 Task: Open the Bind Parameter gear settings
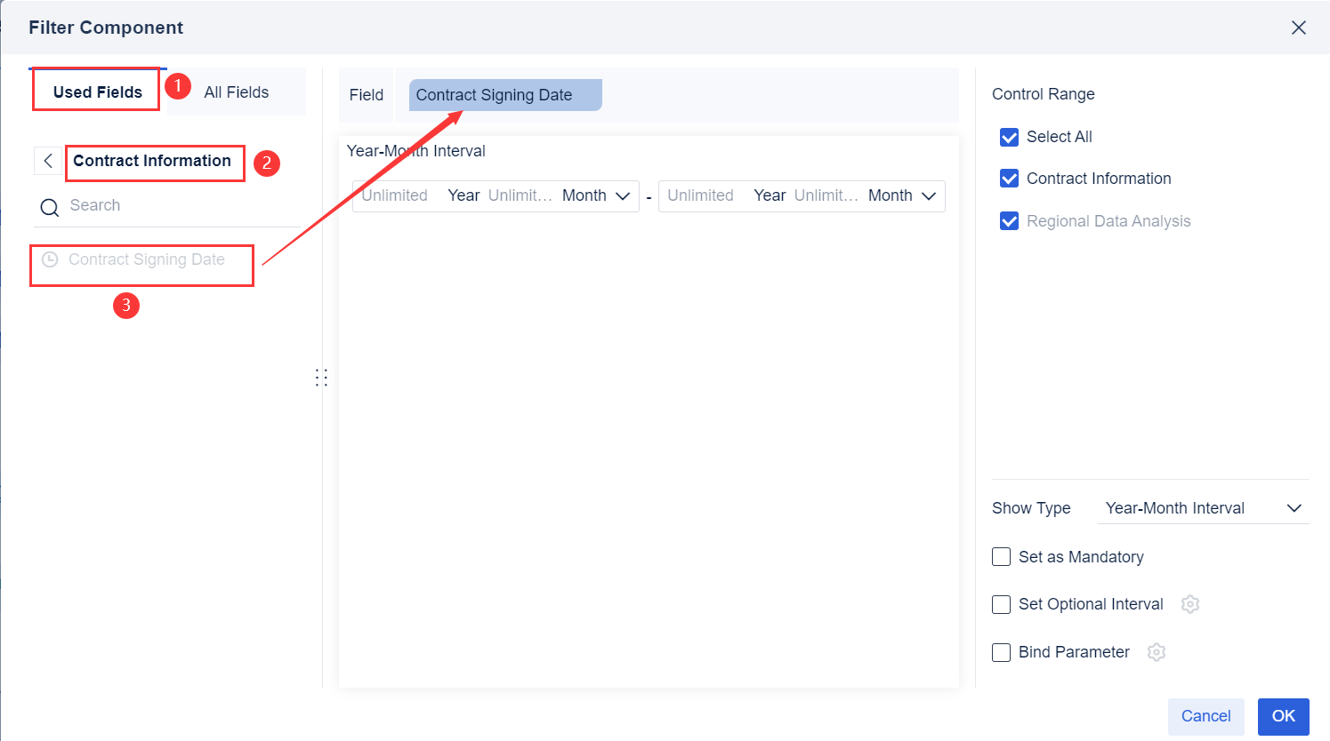point(1157,651)
